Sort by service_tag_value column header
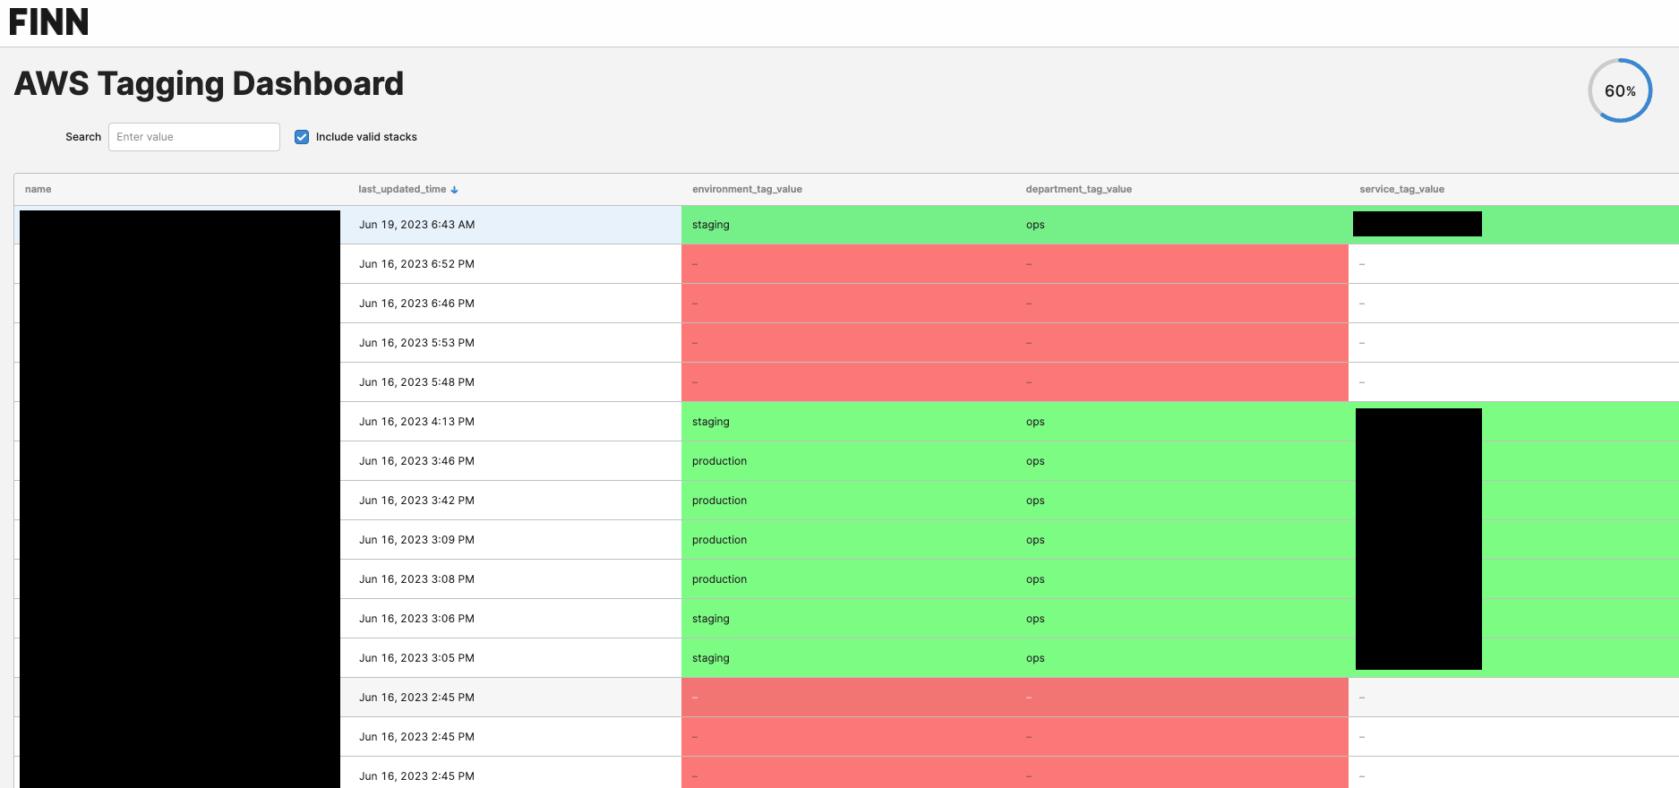Image resolution: width=1679 pixels, height=788 pixels. [1402, 189]
